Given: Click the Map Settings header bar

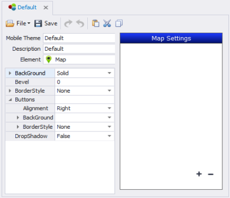Looking at the screenshot, I should tap(171, 38).
